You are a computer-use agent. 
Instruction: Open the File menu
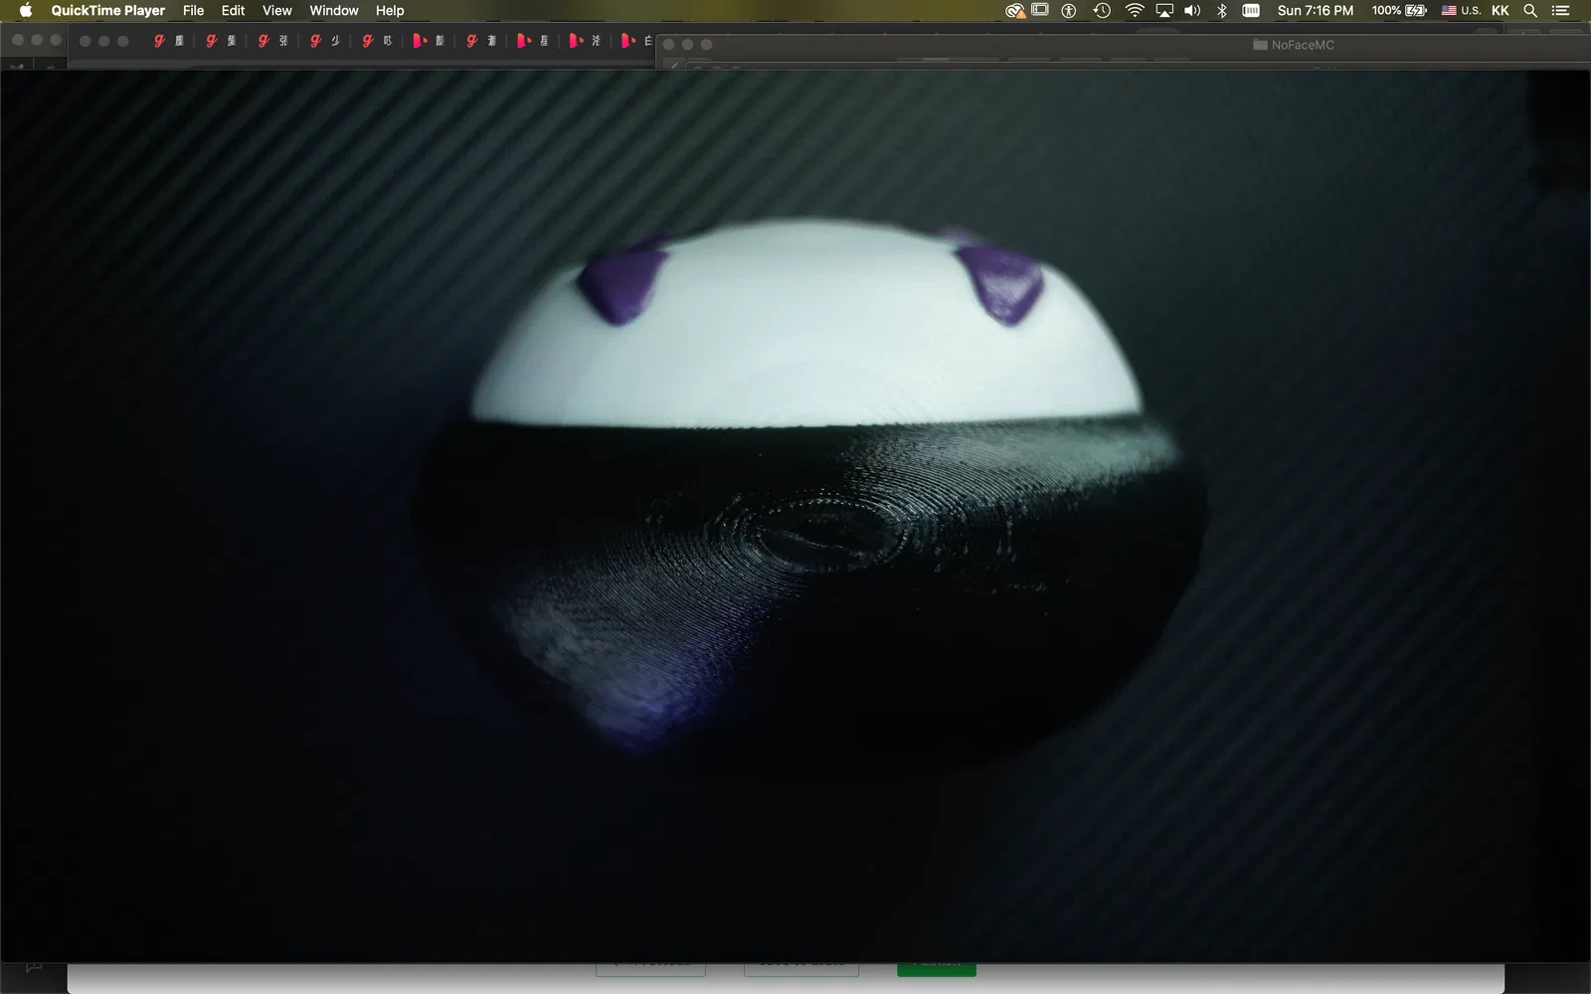[194, 11]
